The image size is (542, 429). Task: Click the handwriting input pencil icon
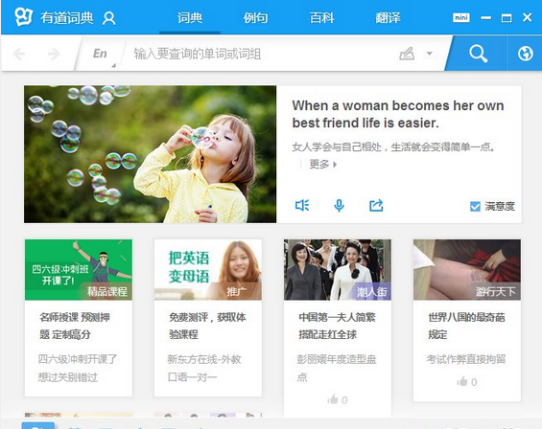pyautogui.click(x=407, y=54)
